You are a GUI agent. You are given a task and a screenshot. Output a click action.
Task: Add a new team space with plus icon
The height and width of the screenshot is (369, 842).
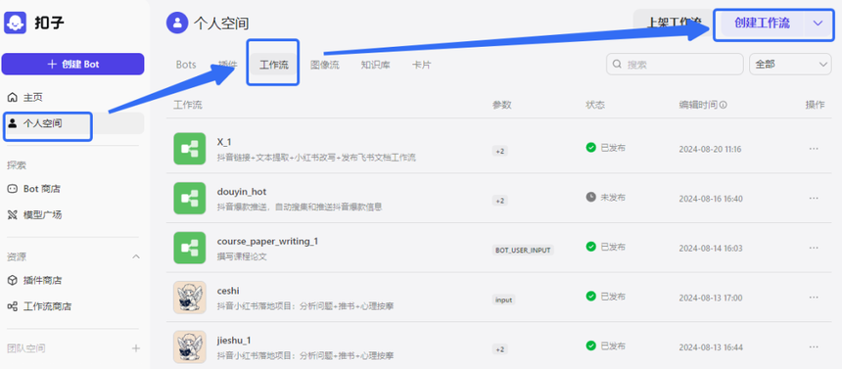[136, 348]
